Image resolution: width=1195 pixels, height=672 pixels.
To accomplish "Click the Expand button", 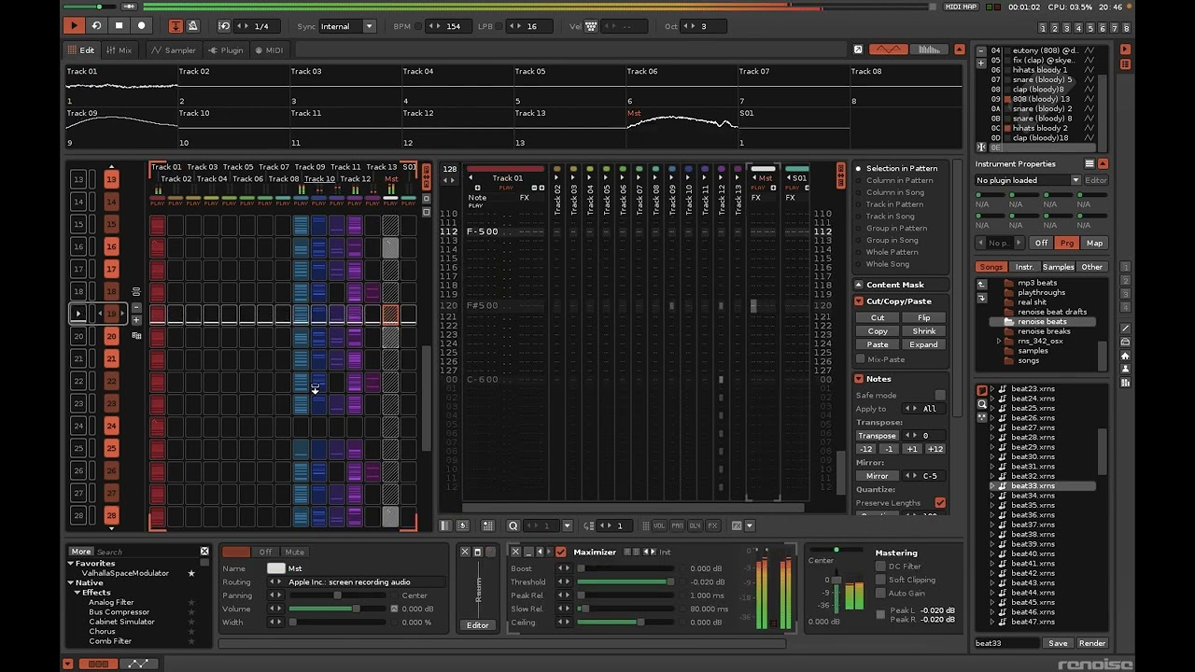I will 923,344.
